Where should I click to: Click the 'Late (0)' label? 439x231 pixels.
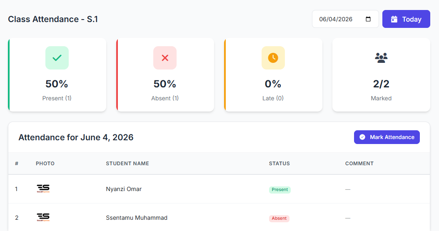(x=273, y=98)
